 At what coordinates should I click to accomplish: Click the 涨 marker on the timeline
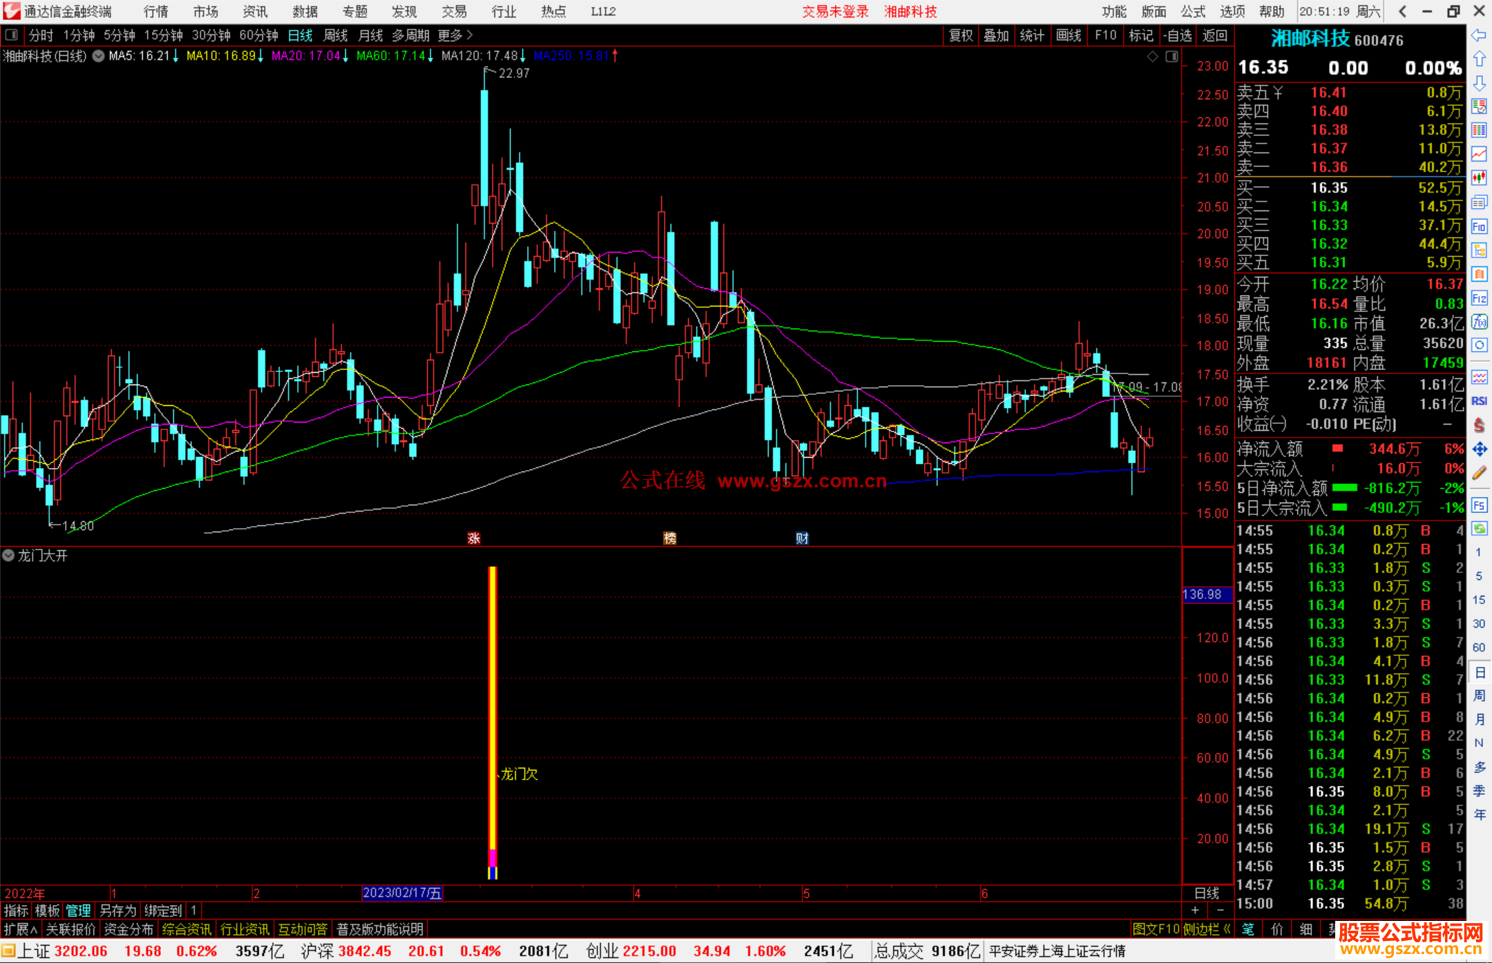pyautogui.click(x=474, y=538)
